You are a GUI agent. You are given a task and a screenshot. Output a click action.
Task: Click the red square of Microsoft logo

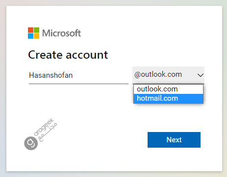coord(30,30)
